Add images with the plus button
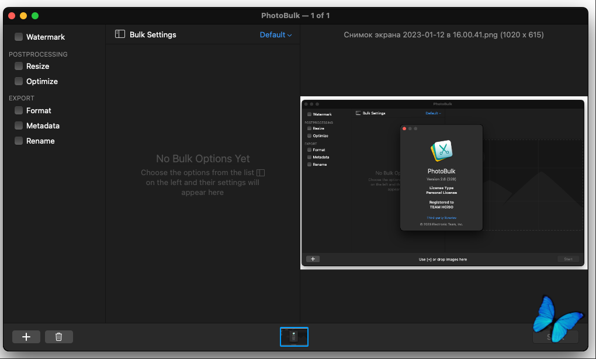Image resolution: width=596 pixels, height=359 pixels. click(x=26, y=337)
